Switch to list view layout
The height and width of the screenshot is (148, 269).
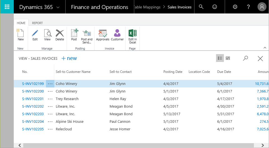pos(220,58)
